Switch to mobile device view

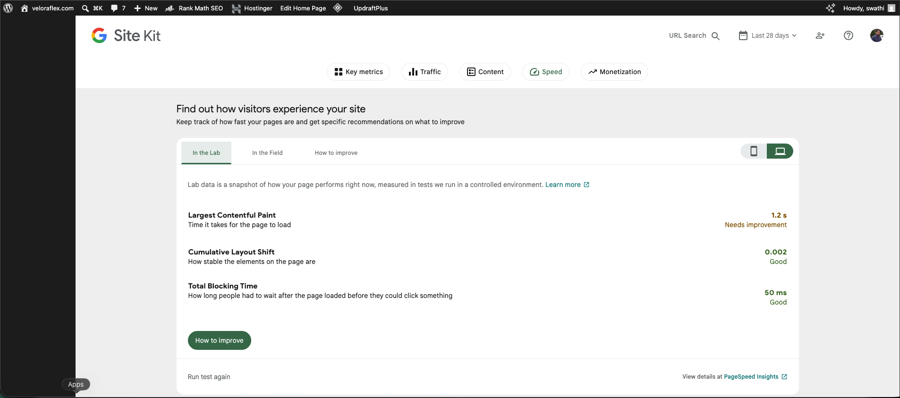754,151
